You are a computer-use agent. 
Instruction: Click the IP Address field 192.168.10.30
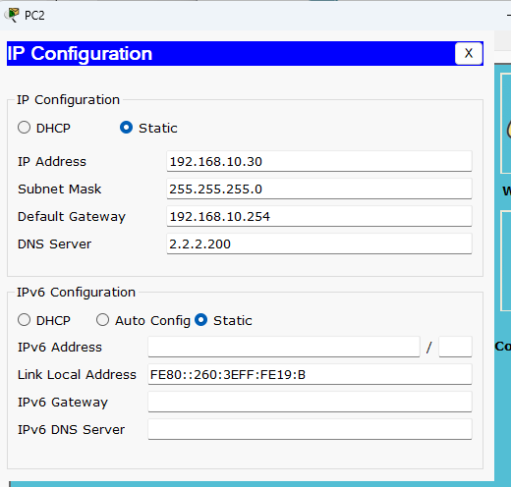(x=319, y=161)
